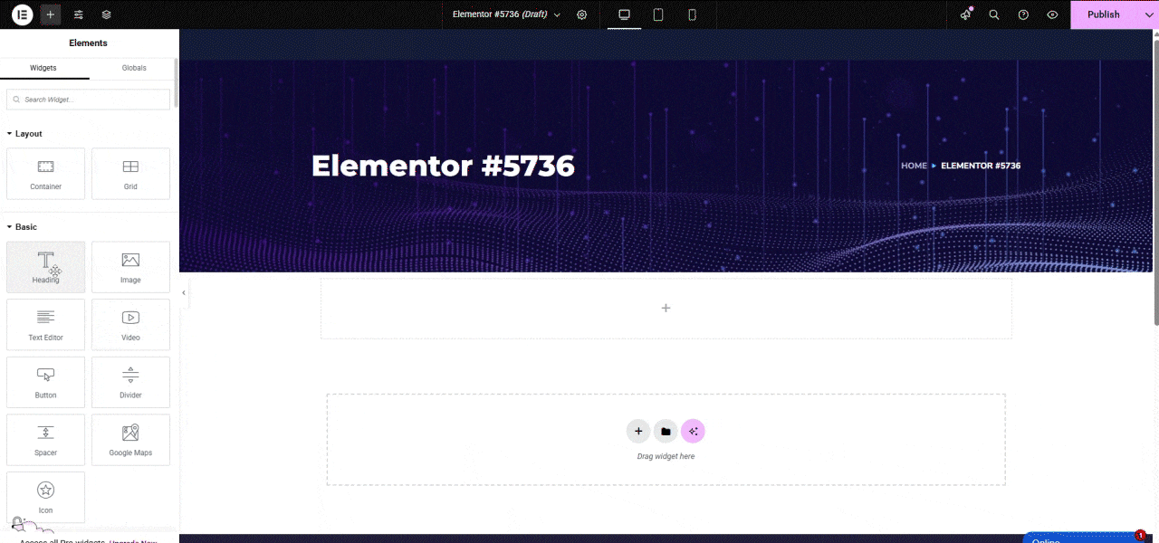The height and width of the screenshot is (543, 1159).
Task: Select the Divider widget
Action: (130, 382)
